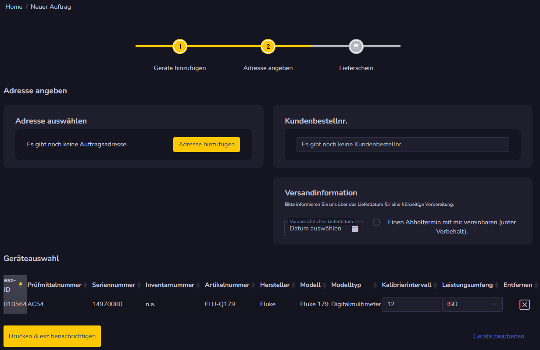Remove device 010564 with the X icon
540x350 pixels.
(x=524, y=304)
